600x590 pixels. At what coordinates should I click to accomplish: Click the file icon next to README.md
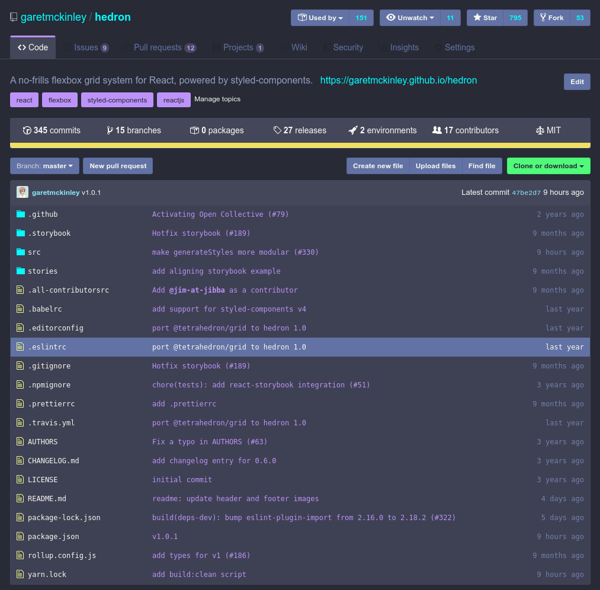[20, 498]
